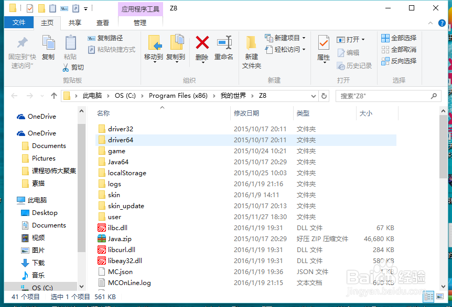Switch to large icons view in status bar
Viewport: 452px width, 307px height.
pos(440,297)
